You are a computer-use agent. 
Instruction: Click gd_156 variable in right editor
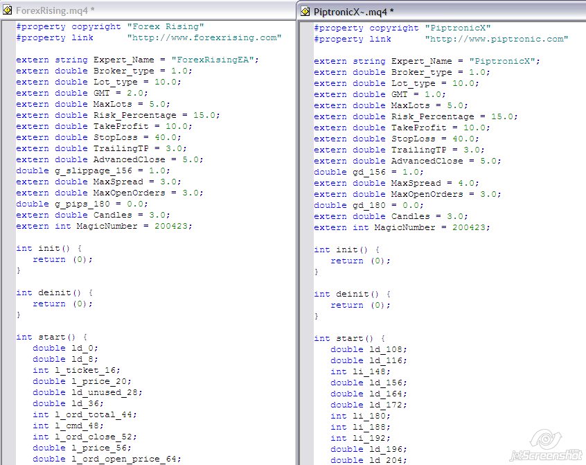pos(369,173)
